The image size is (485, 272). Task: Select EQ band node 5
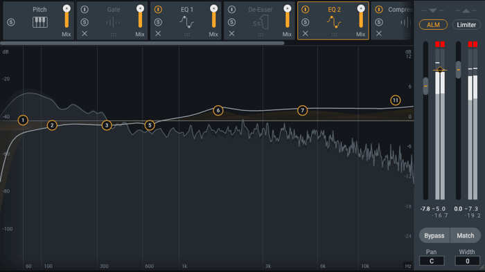[150, 125]
